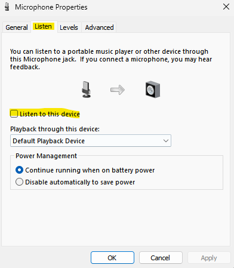Close the Microphone Properties dialog
Image resolution: width=234 pixels, height=268 pixels.
point(226,7)
